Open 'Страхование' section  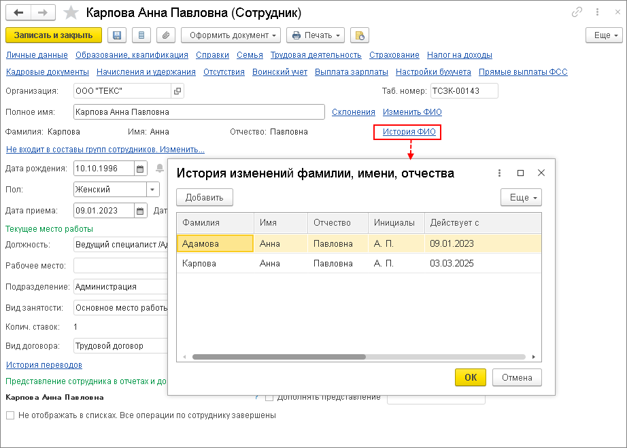[x=394, y=55]
